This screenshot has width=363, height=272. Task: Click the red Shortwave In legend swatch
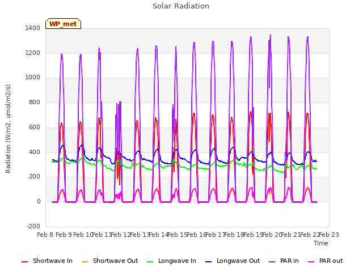(x=24, y=262)
